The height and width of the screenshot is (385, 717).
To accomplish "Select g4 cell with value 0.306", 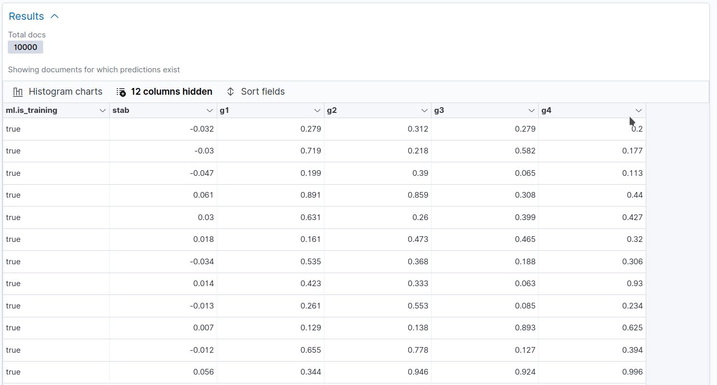I will (592, 262).
